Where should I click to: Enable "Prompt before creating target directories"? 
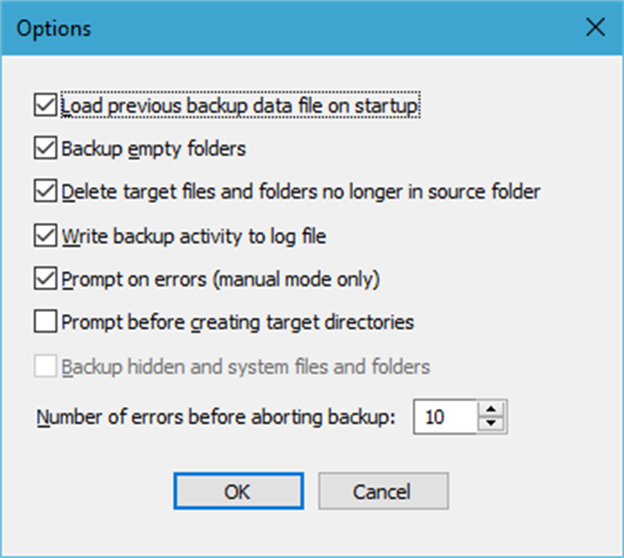pos(45,321)
